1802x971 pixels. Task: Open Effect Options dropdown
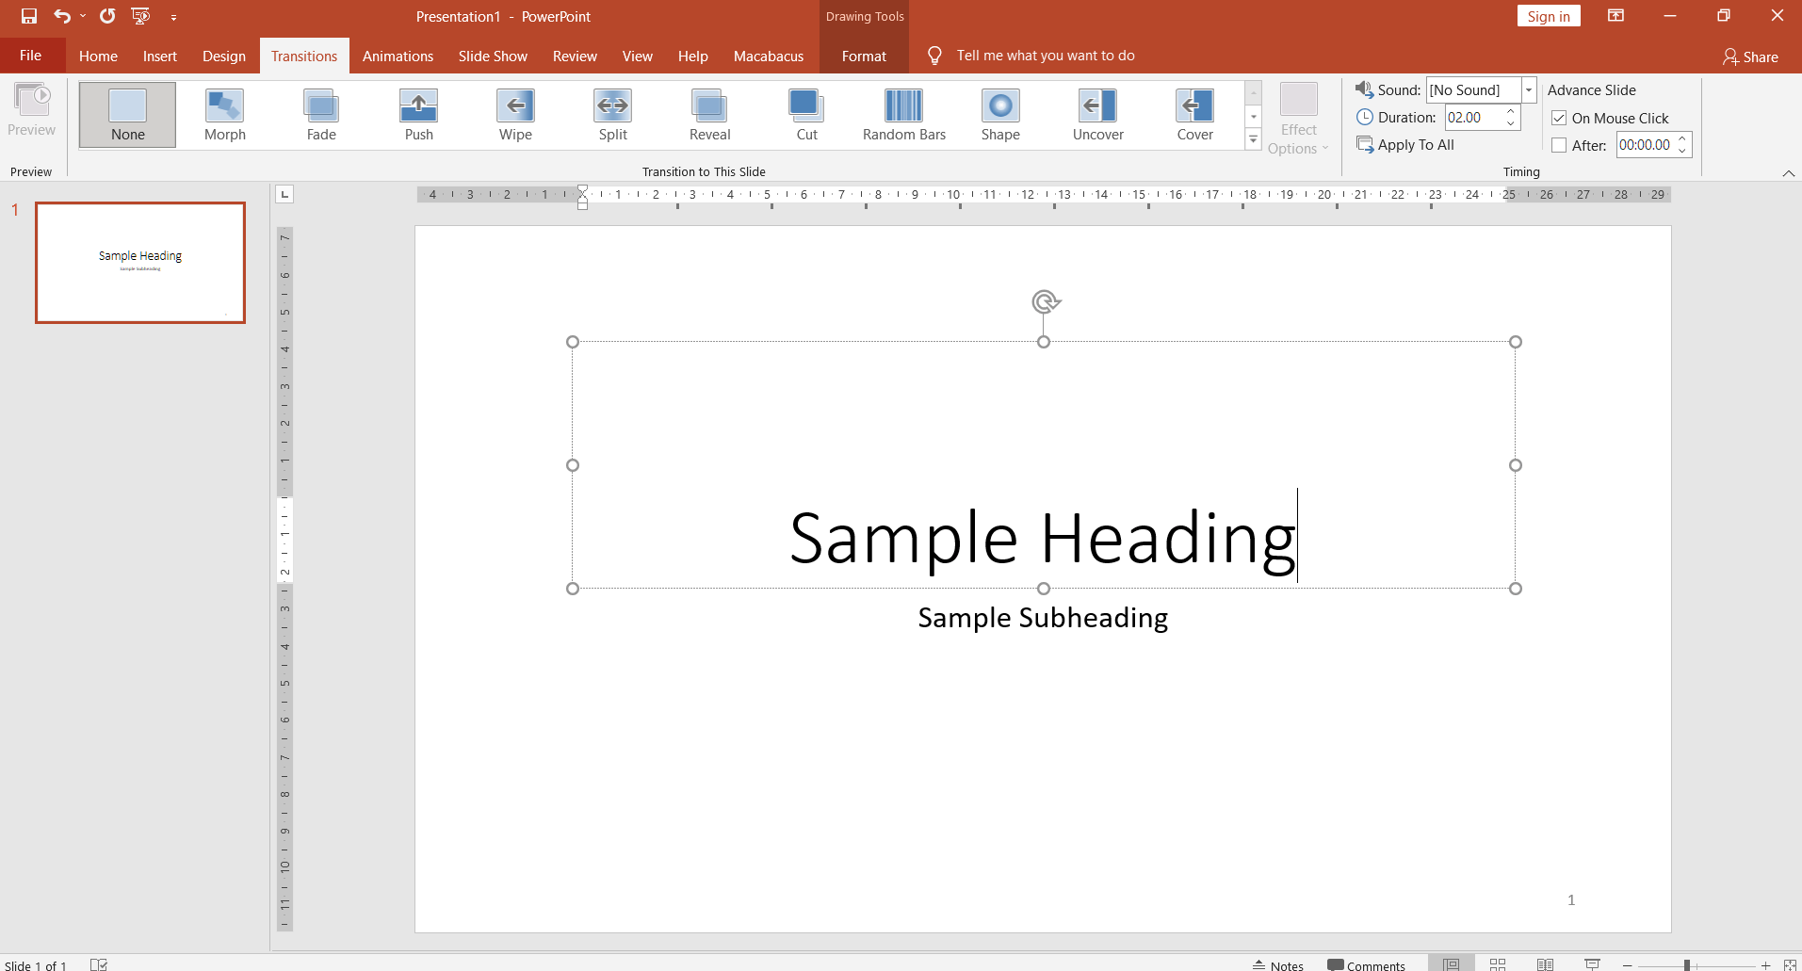pos(1298,116)
